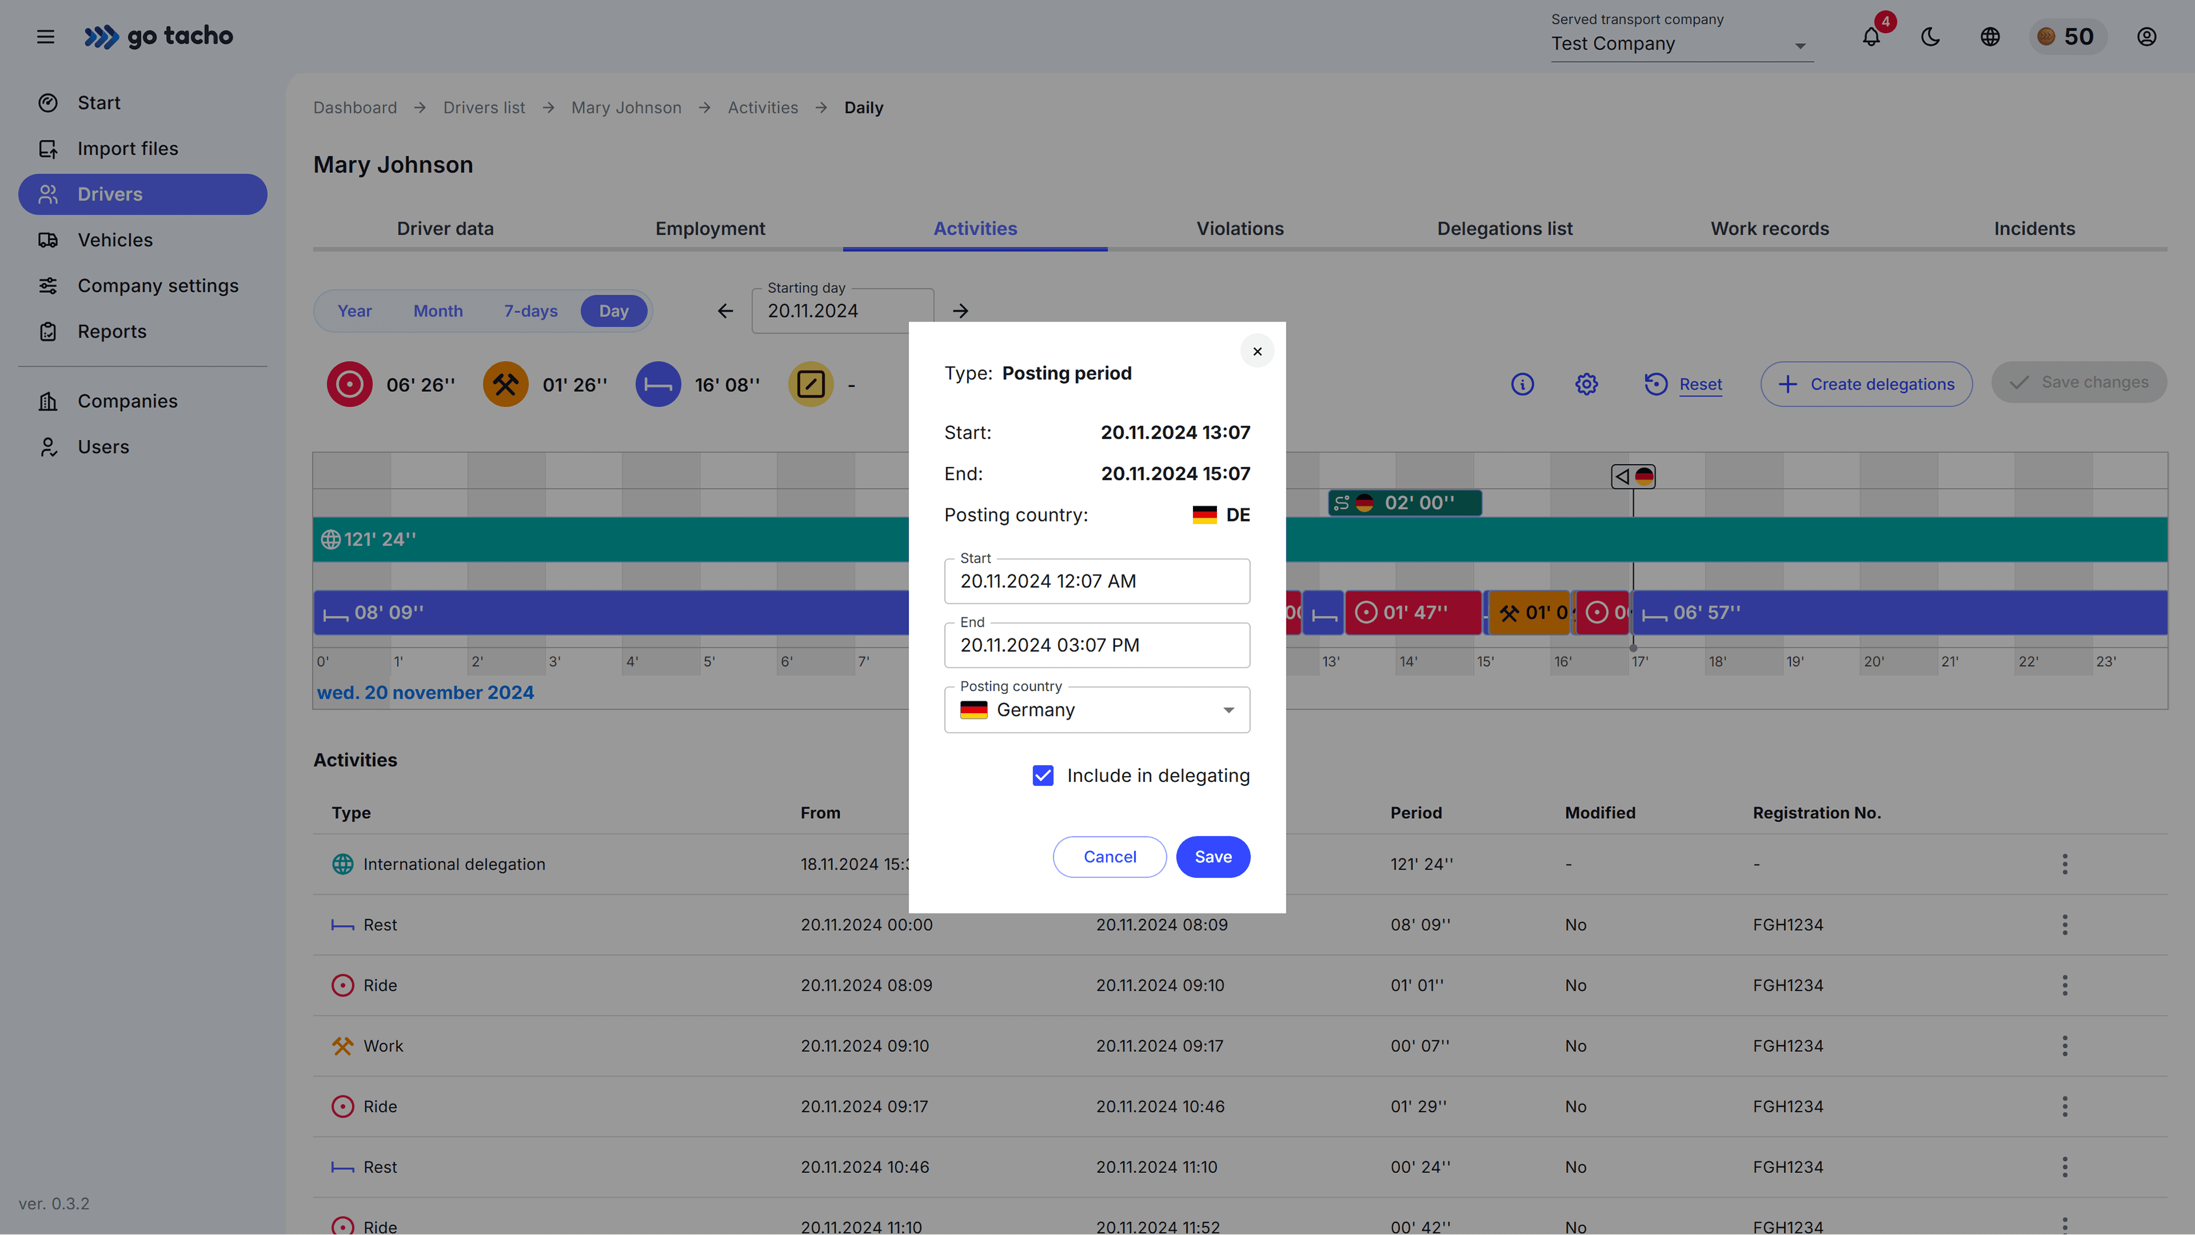
Task: Select the Day view toggle
Action: pyautogui.click(x=613, y=311)
